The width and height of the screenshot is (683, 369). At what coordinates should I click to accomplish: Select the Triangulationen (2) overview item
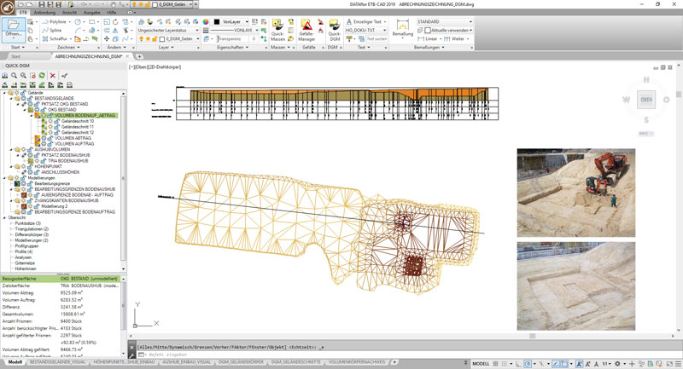(x=32, y=229)
